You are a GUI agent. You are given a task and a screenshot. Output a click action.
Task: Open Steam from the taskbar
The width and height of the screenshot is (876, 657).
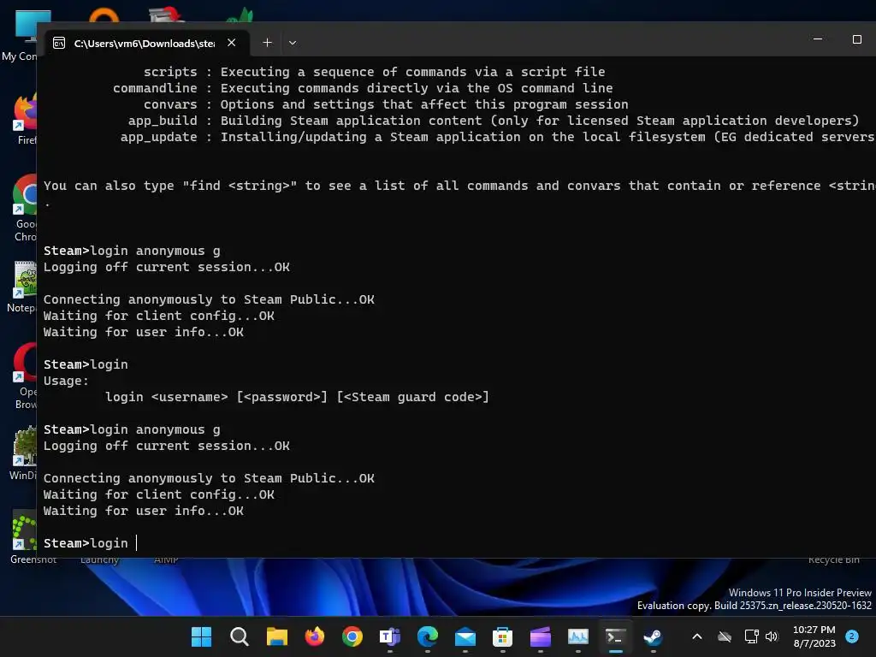653,636
